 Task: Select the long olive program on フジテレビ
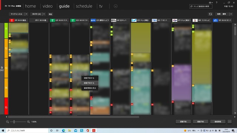point(202,57)
